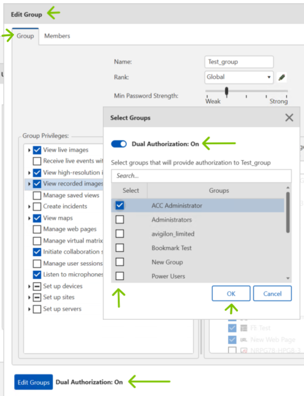This screenshot has height=396, width=304.
Task: Switch to the Members tab
Action: tap(57, 36)
